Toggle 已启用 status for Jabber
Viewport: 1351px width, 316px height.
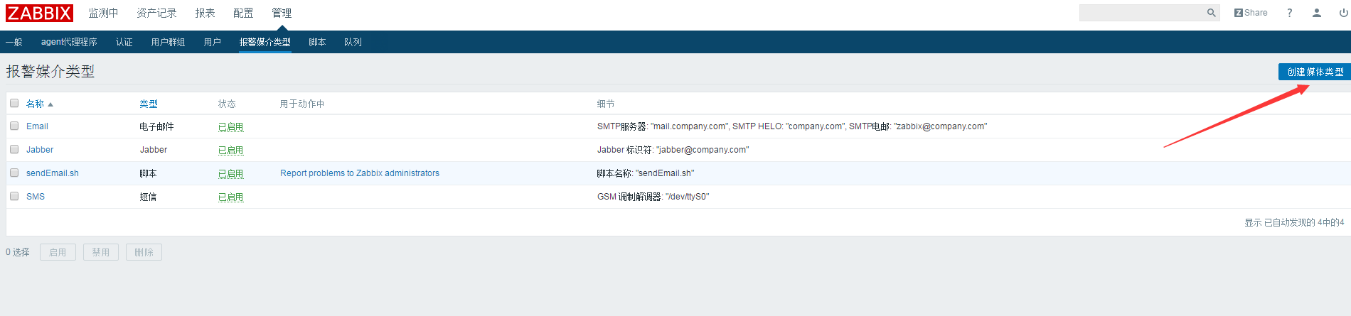[230, 151]
